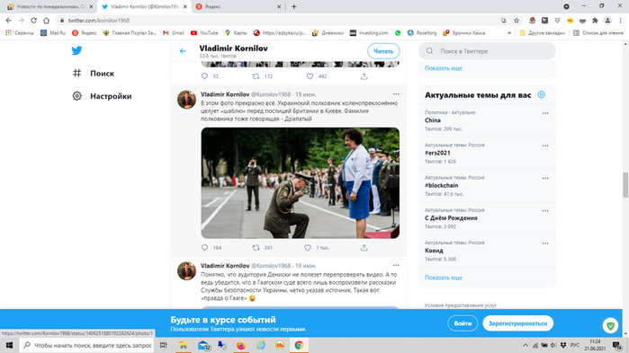Open the YouTube bookmark
This screenshot has height=353, width=629.
coord(204,33)
